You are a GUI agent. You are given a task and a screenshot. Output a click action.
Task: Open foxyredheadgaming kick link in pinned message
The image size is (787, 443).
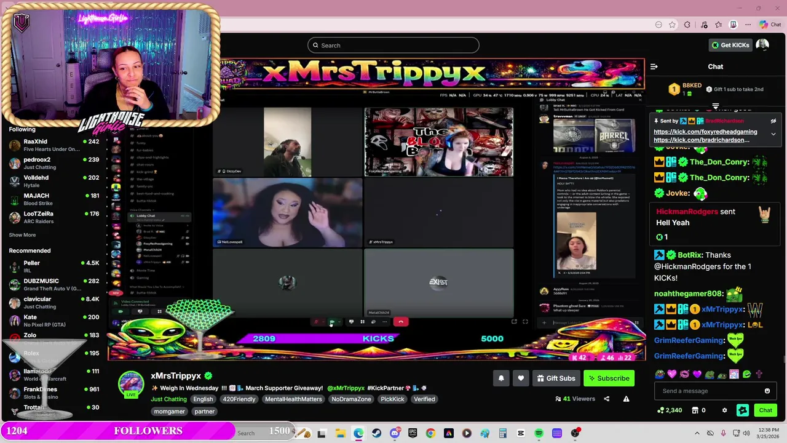click(705, 132)
